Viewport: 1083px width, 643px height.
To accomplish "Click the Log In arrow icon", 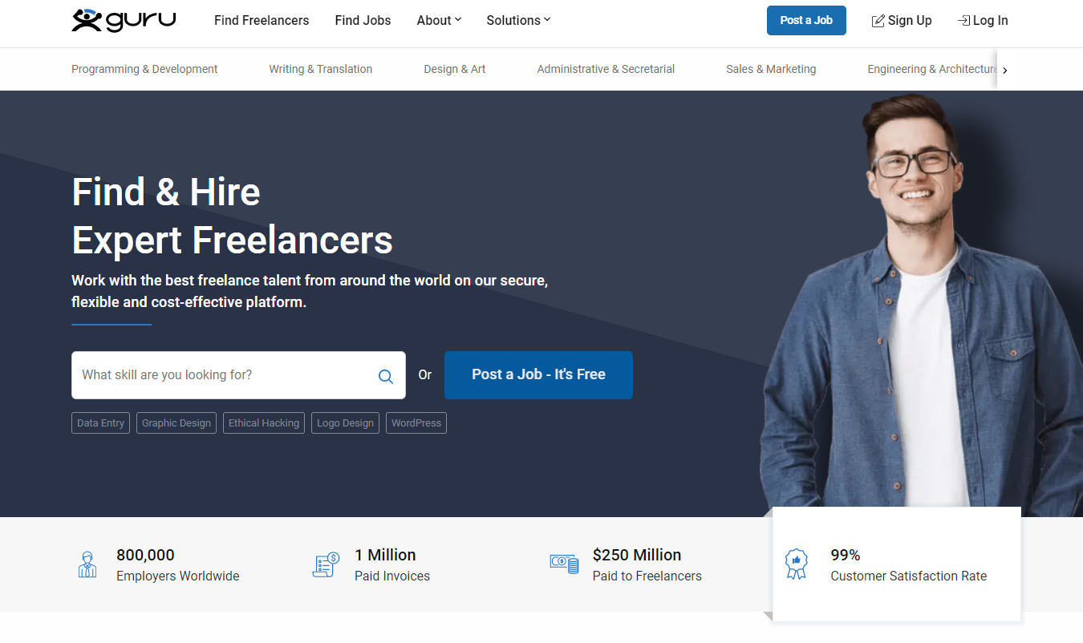I will [x=963, y=21].
